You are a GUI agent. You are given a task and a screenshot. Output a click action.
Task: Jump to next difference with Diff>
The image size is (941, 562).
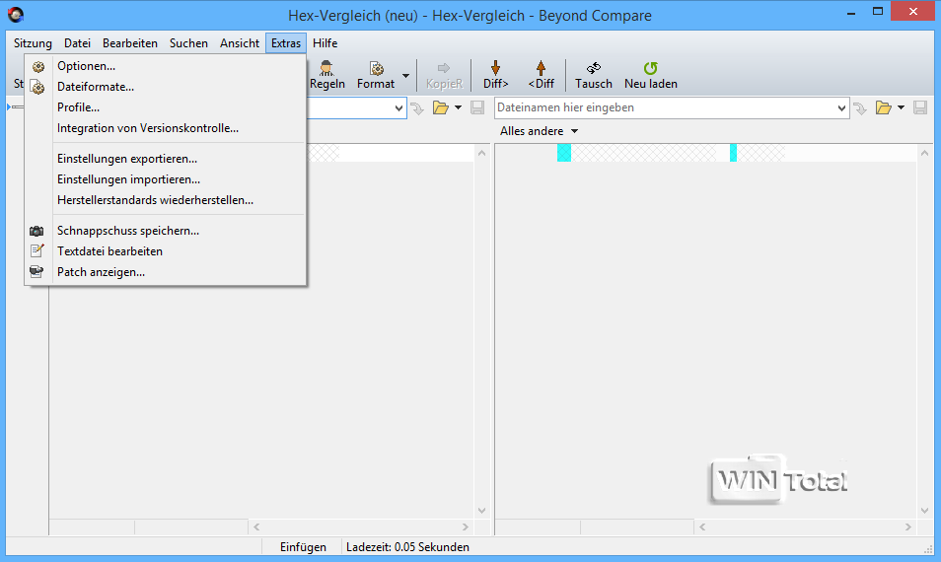496,75
